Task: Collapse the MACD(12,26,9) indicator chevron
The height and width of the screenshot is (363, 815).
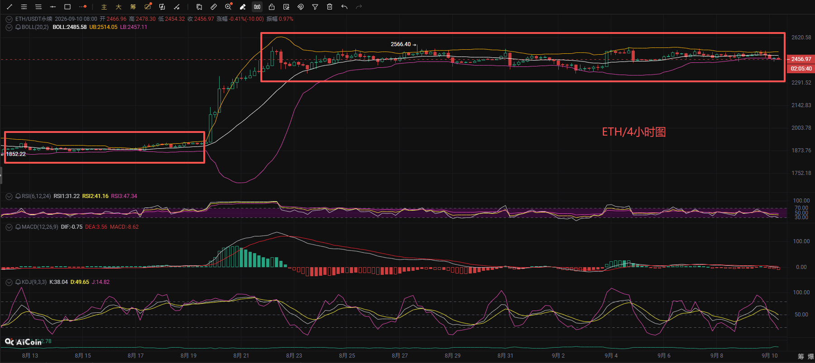Action: pos(9,227)
